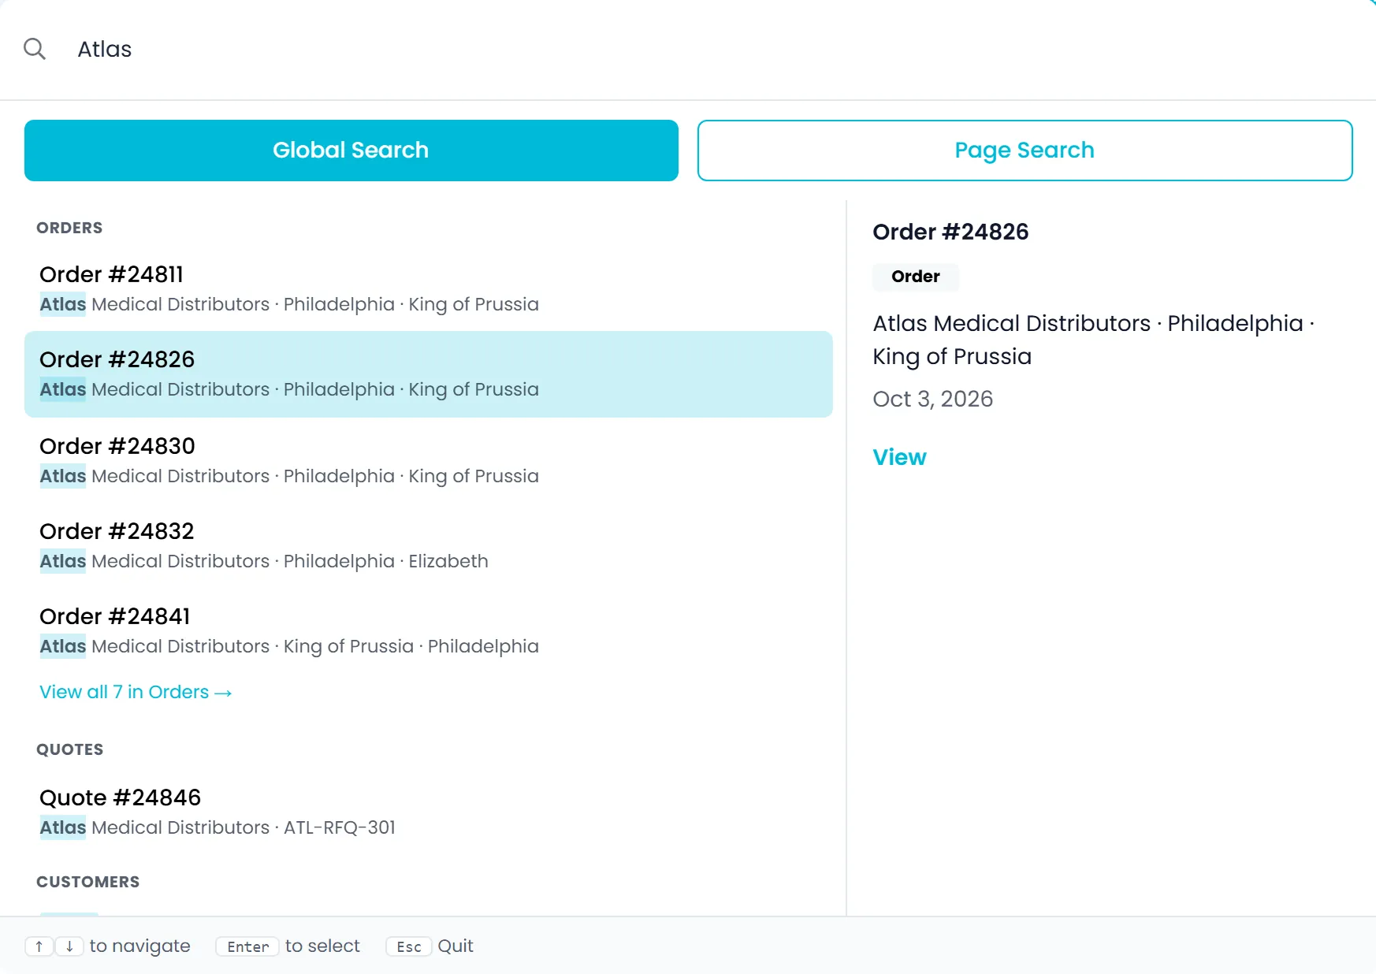
Task: Click the Order tag badge in preview
Action: click(x=915, y=277)
